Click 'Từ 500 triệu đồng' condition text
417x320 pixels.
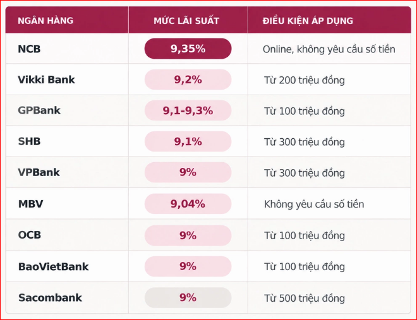(305, 298)
